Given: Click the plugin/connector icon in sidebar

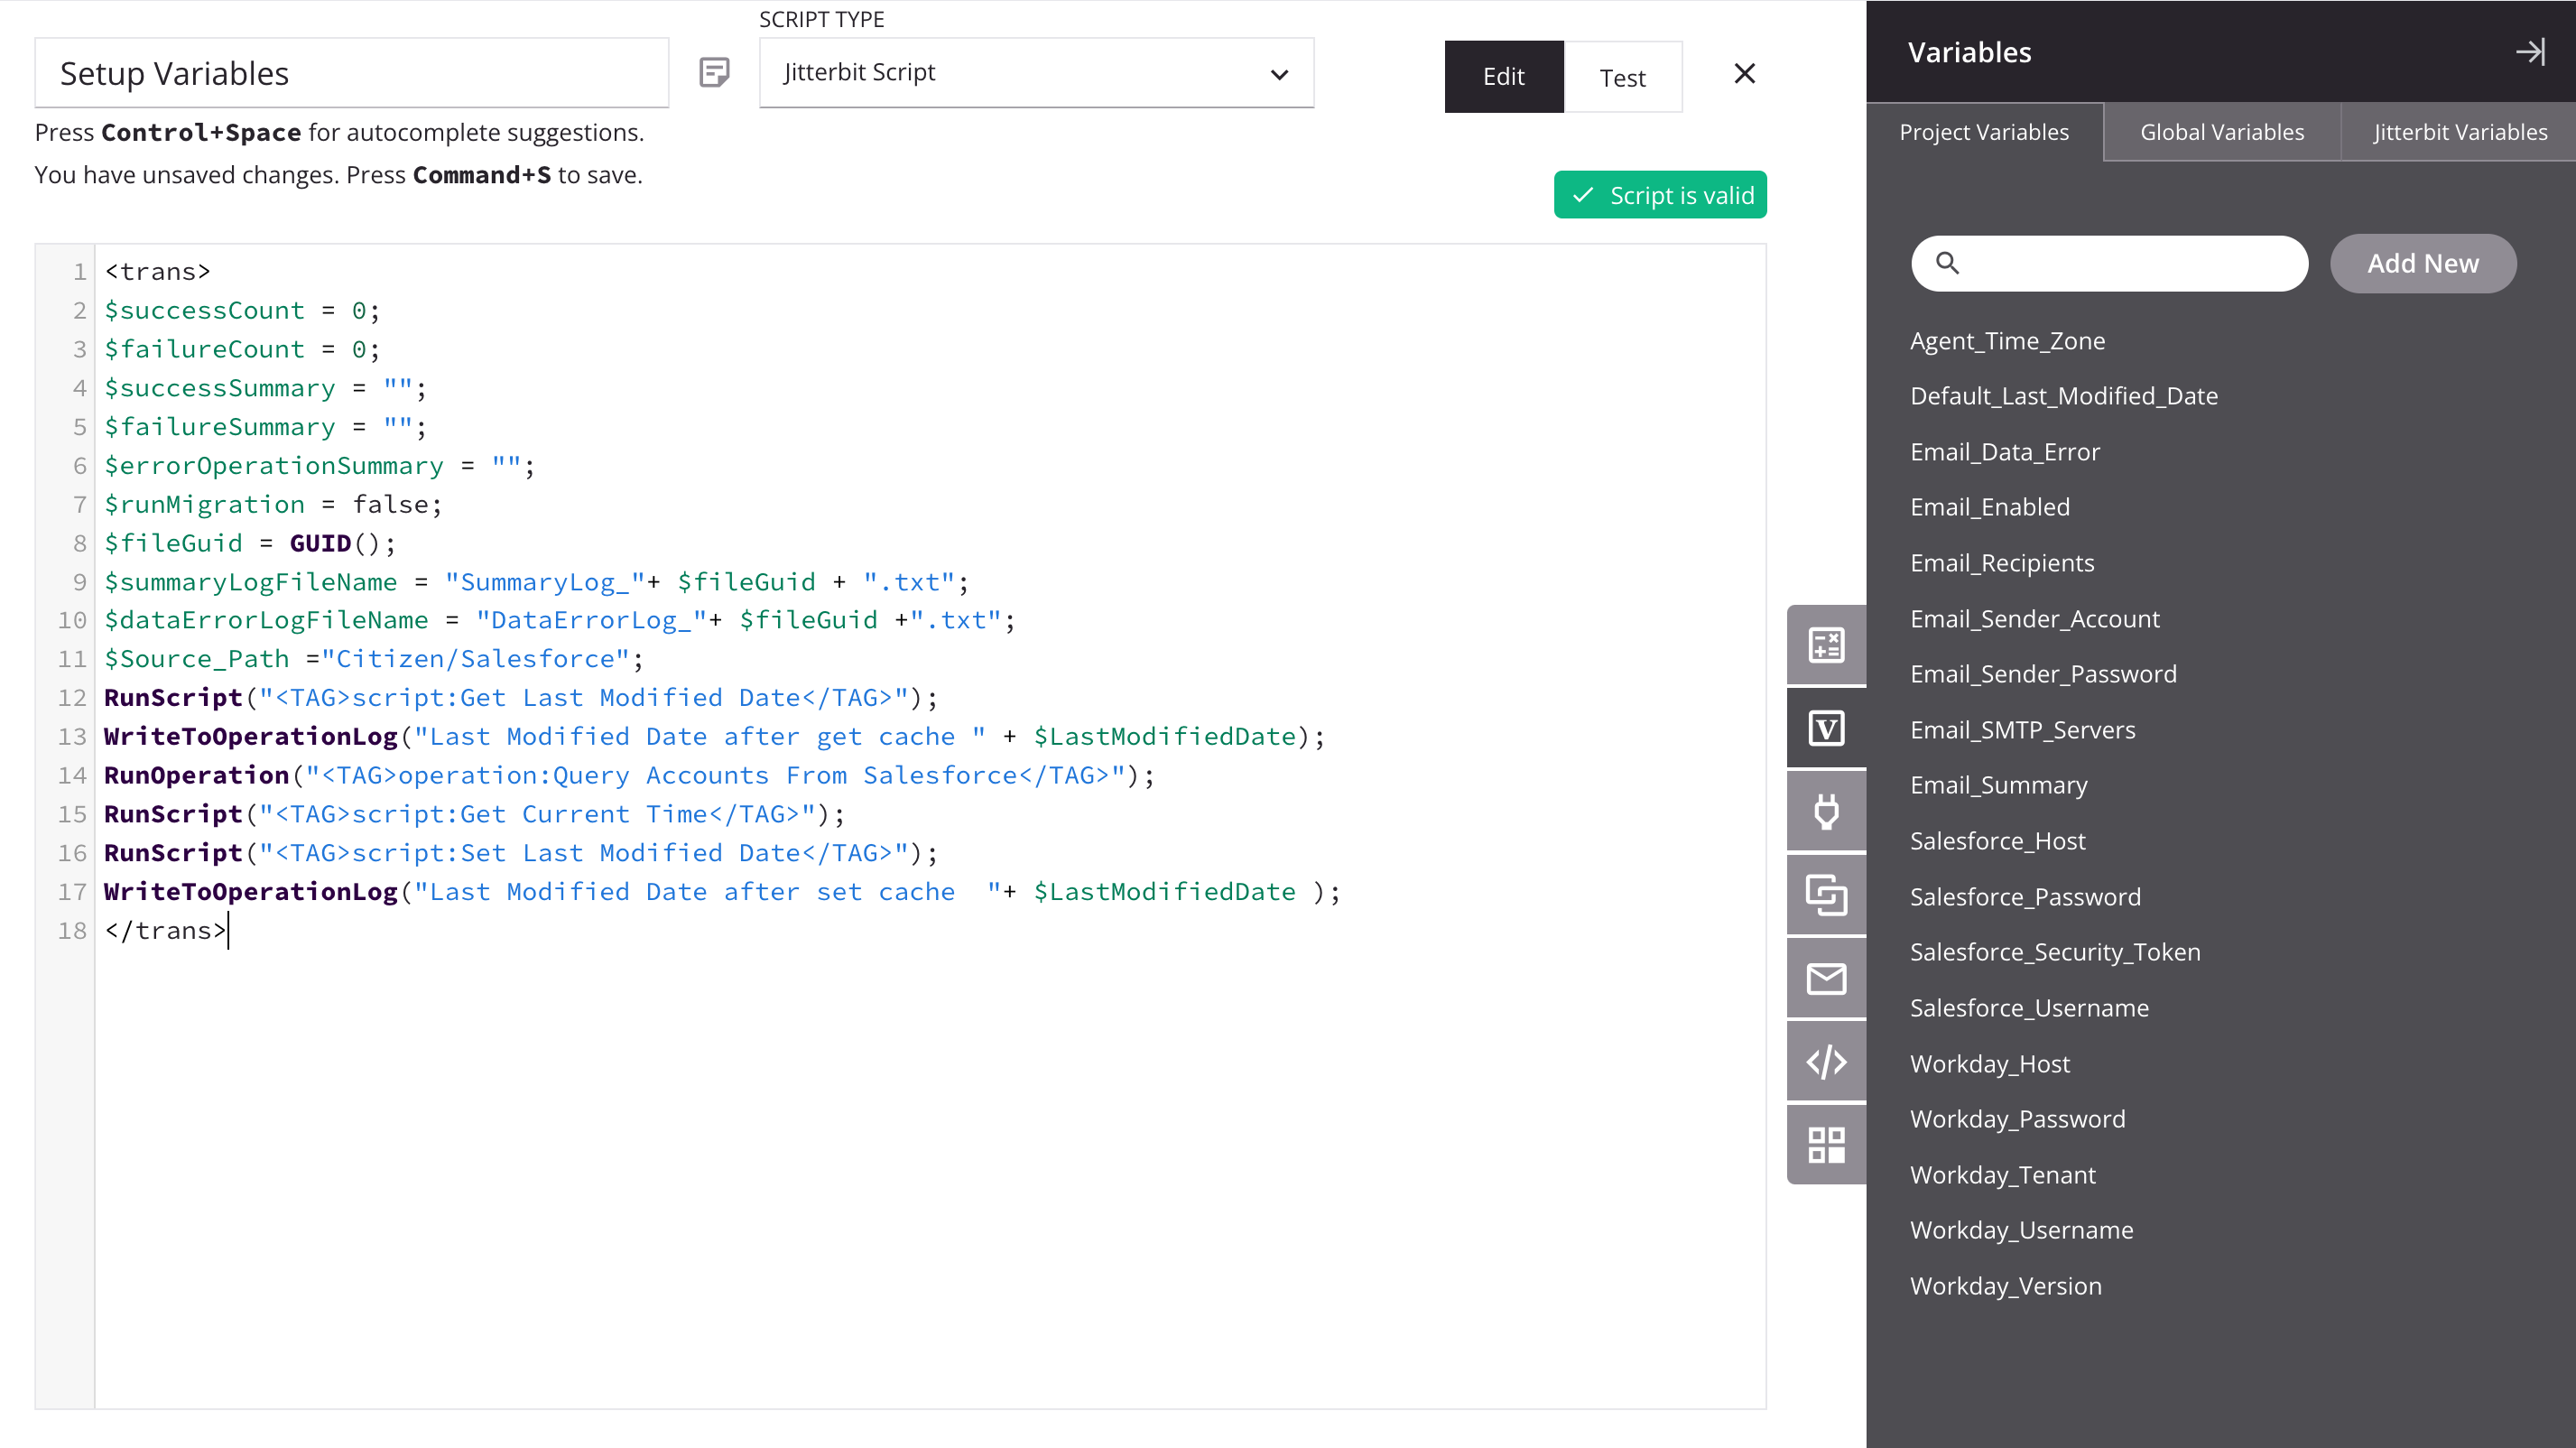Looking at the screenshot, I should [1826, 811].
